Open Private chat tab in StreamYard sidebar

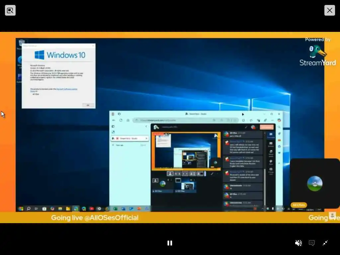click(271, 171)
